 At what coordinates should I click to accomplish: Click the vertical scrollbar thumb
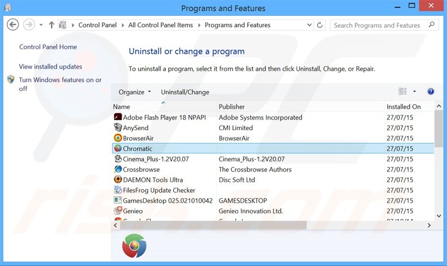[x=439, y=128]
